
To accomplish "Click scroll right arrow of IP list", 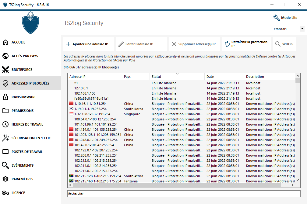I will point(293,185).
